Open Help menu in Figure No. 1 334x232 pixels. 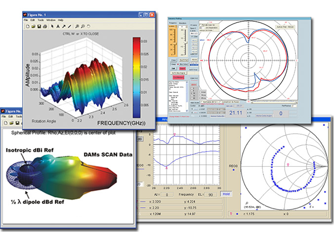61,20
